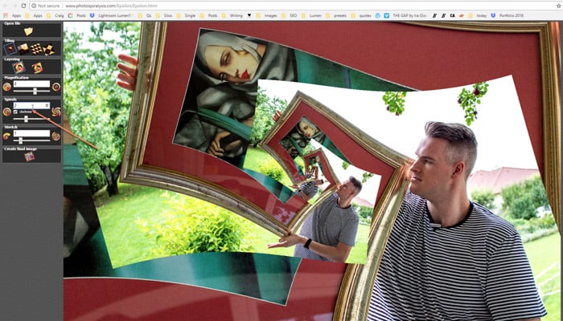
Task: Open the quotes bookmarks folder
Action: (x=361, y=16)
